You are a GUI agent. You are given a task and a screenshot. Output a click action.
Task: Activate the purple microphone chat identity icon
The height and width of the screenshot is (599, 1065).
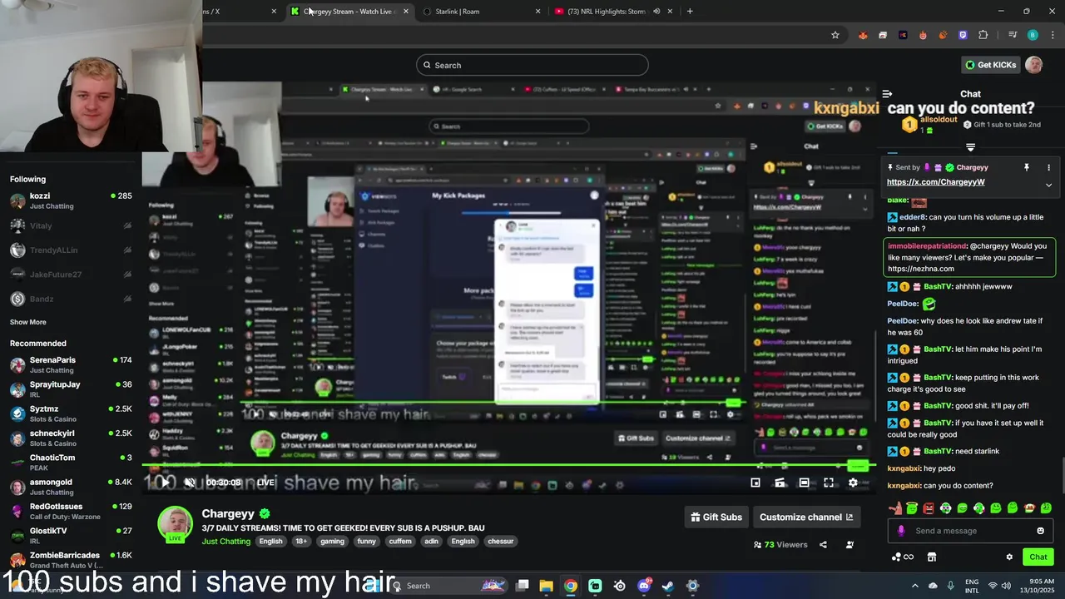pyautogui.click(x=901, y=531)
